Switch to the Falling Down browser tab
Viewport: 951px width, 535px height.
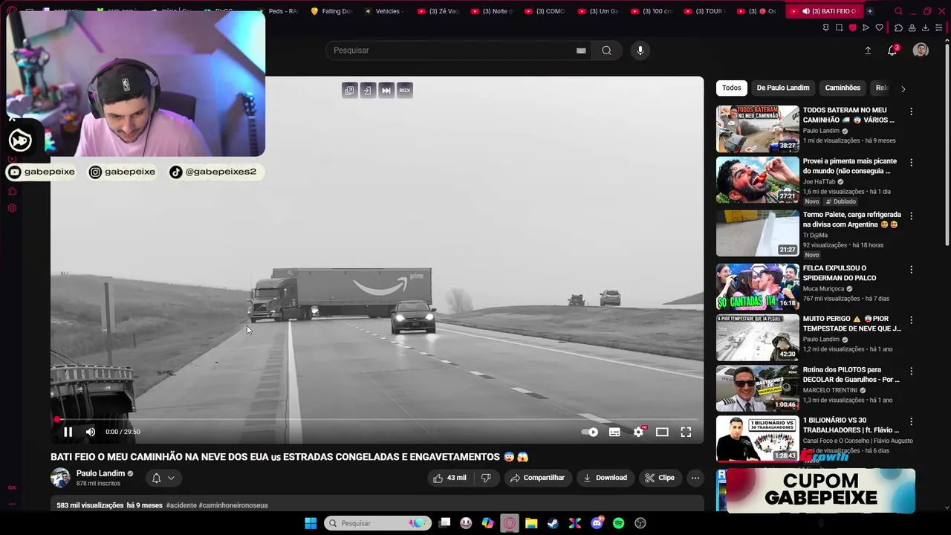331,11
